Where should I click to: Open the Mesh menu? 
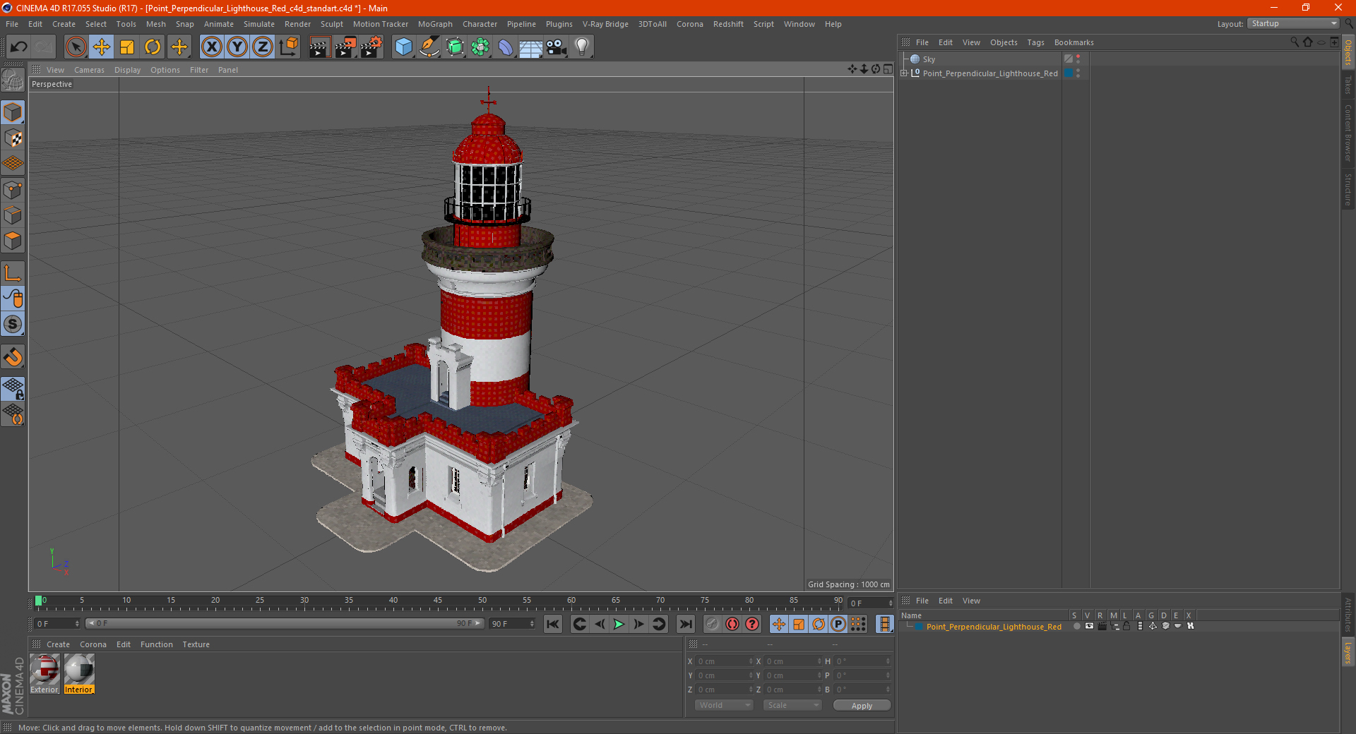click(x=156, y=24)
